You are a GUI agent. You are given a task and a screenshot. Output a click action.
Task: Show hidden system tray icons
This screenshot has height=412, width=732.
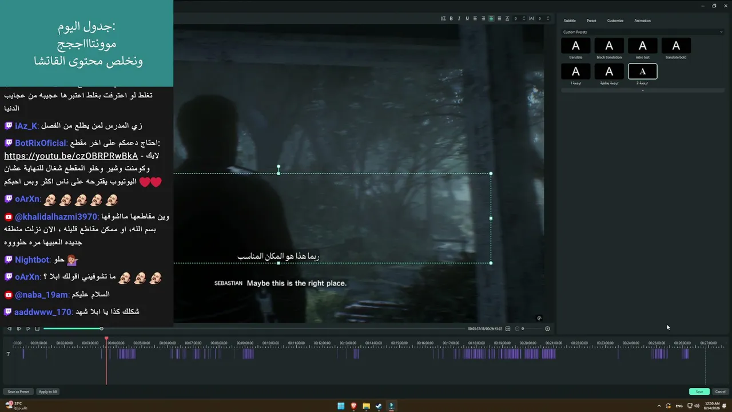click(x=659, y=406)
